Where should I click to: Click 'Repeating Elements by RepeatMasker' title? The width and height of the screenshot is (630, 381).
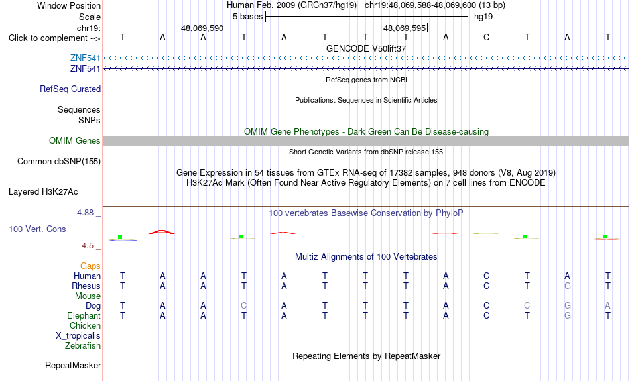pyautogui.click(x=366, y=356)
